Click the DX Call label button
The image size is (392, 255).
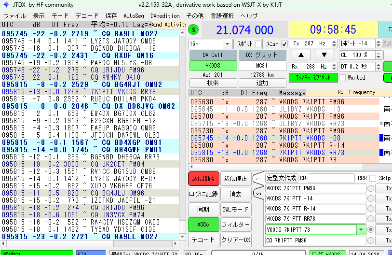[x=213, y=55]
